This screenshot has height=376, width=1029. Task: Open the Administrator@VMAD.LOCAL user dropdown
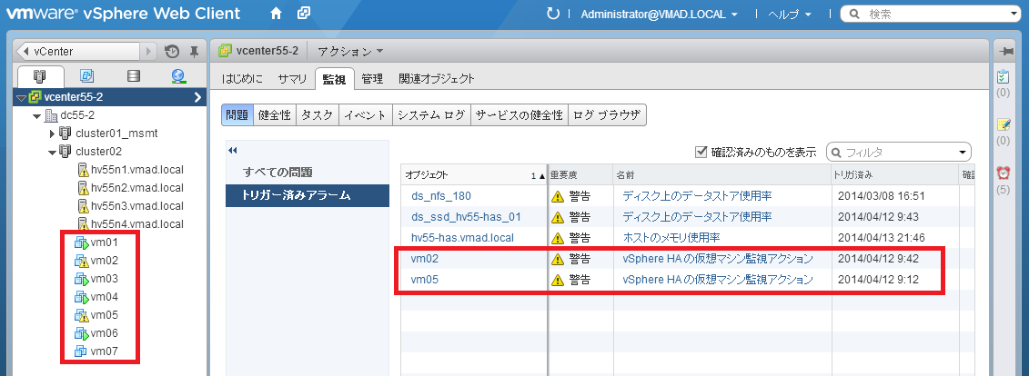point(659,14)
